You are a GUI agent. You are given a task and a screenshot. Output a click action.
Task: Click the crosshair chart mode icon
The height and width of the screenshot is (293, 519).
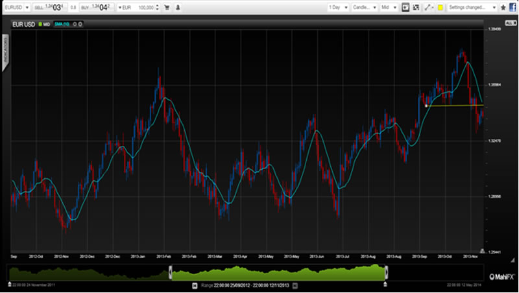pos(405,7)
